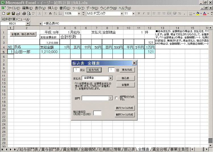Screen dimensions: 213x152
Task: Sort ascending with the A-Z icon
Action: tap(55, 13)
